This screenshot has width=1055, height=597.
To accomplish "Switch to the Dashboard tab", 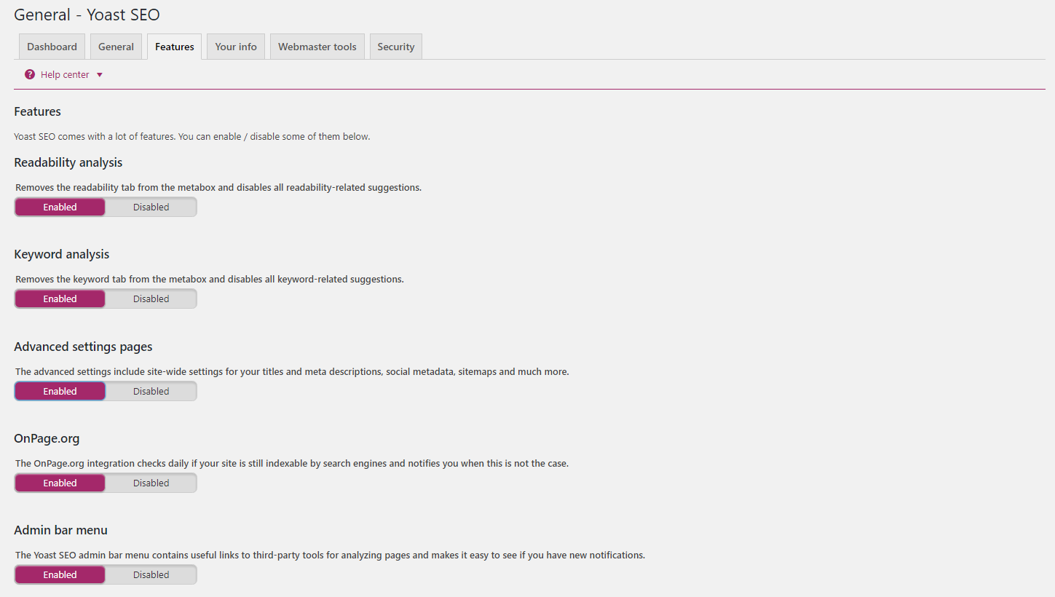I will click(x=52, y=47).
